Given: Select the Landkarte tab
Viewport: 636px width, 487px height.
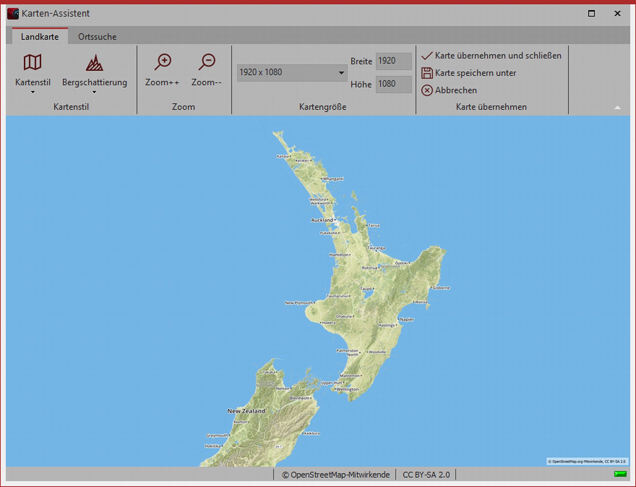Looking at the screenshot, I should tap(40, 37).
